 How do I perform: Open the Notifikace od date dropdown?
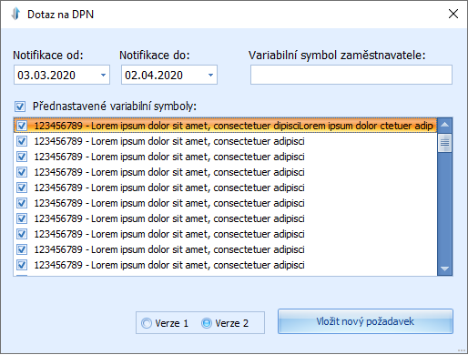[103, 75]
